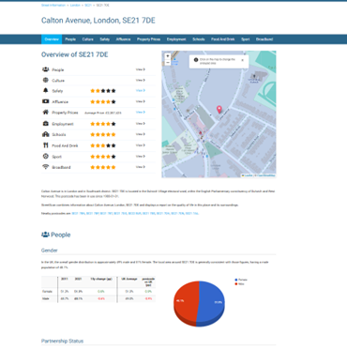
Task: Click the Female row label in table
Action: (x=47, y=292)
